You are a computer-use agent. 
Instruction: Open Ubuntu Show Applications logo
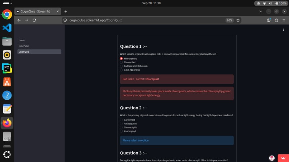7,154
